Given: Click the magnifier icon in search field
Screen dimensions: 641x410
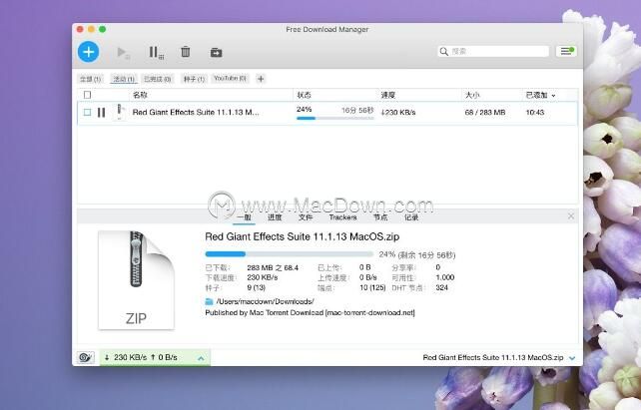Looking at the screenshot, I should pos(444,52).
